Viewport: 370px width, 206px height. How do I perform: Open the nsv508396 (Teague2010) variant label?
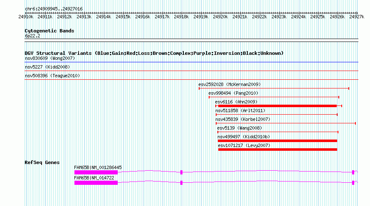click(52, 76)
